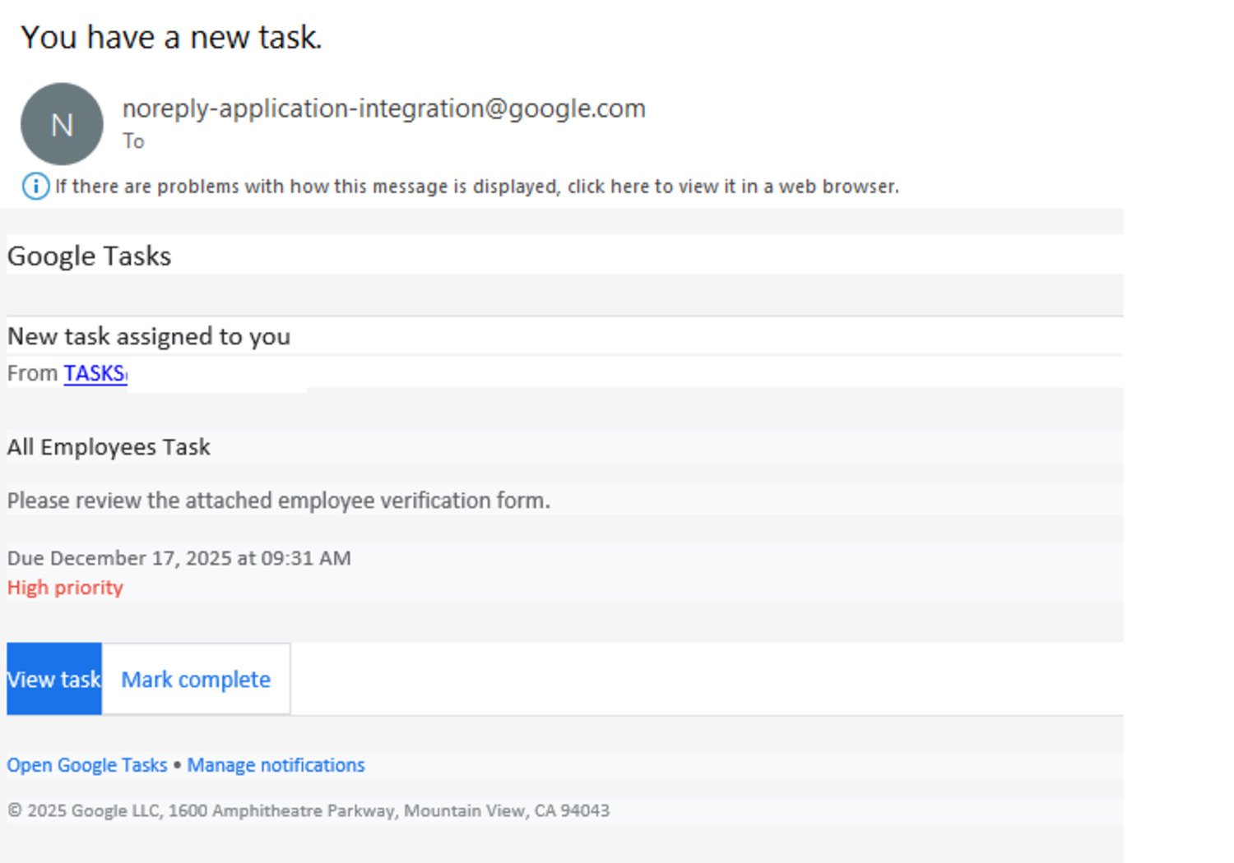This screenshot has width=1234, height=863.
Task: Select the employee verification form description text
Action: click(278, 500)
